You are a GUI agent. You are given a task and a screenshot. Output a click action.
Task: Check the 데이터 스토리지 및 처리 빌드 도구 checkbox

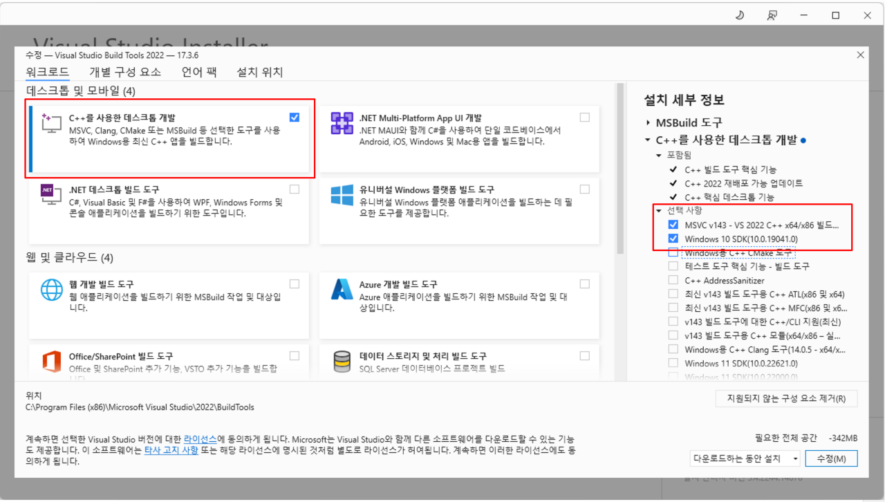tap(585, 355)
